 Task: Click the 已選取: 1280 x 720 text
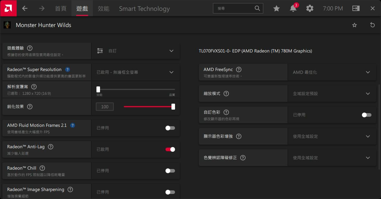coord(29,94)
